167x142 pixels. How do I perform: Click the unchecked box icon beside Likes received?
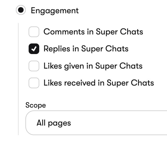[x=34, y=83]
